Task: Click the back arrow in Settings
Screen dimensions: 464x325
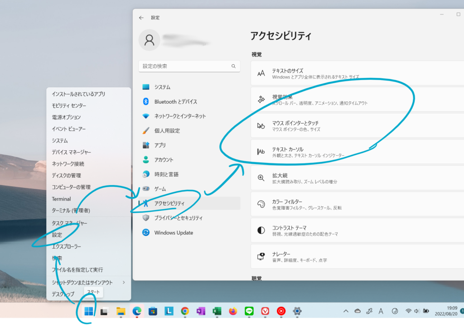Action: (141, 17)
